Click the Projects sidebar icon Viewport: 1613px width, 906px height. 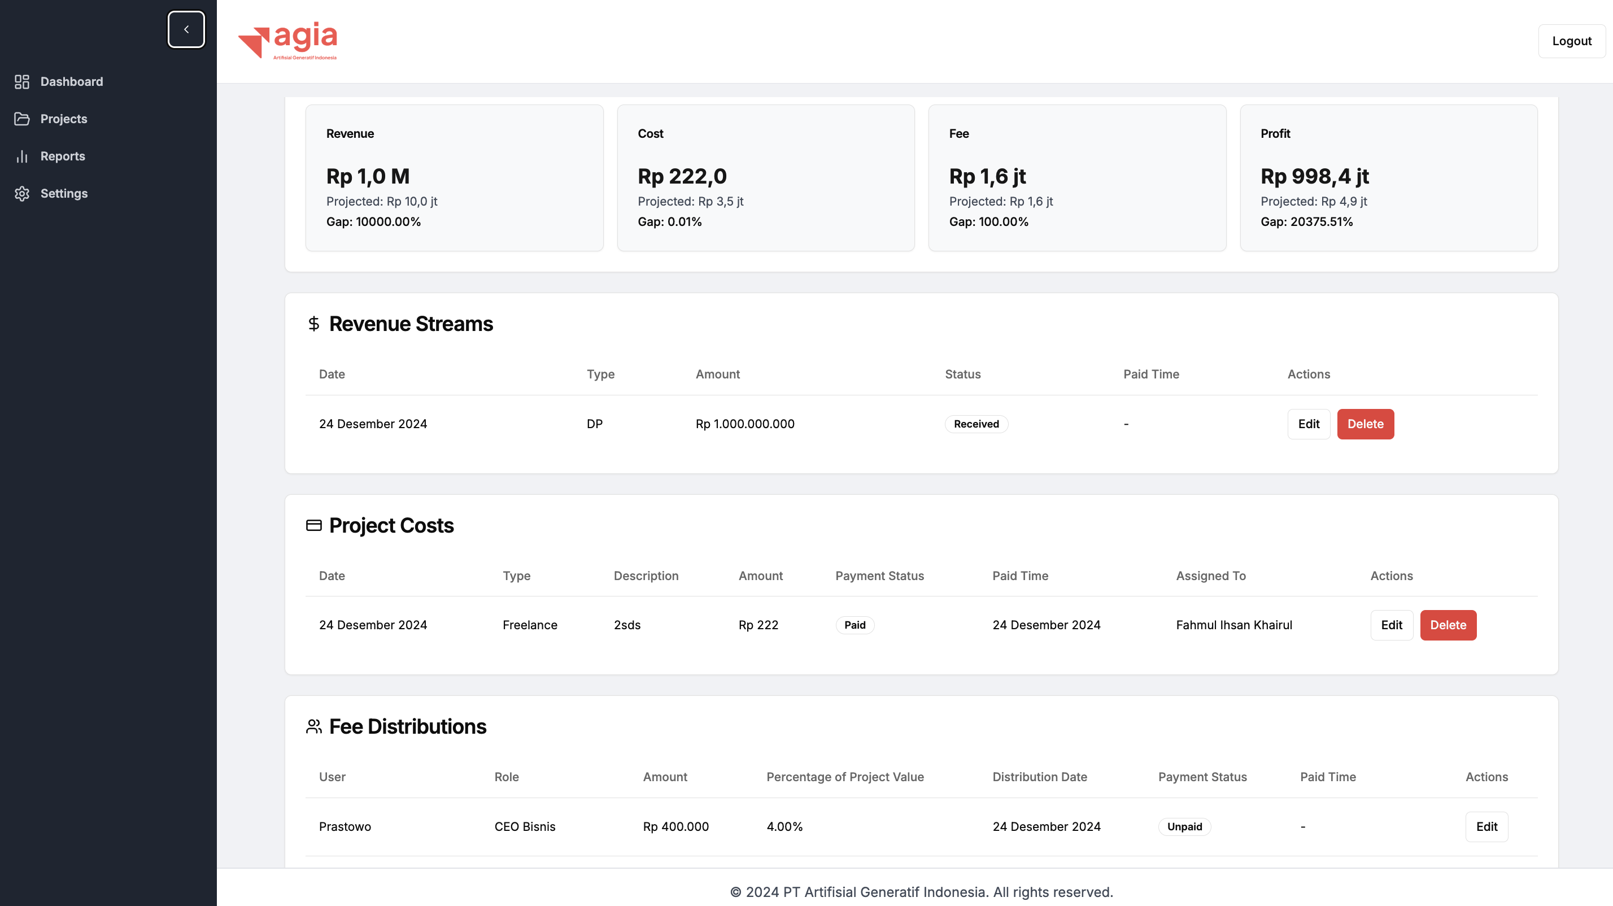coord(22,119)
